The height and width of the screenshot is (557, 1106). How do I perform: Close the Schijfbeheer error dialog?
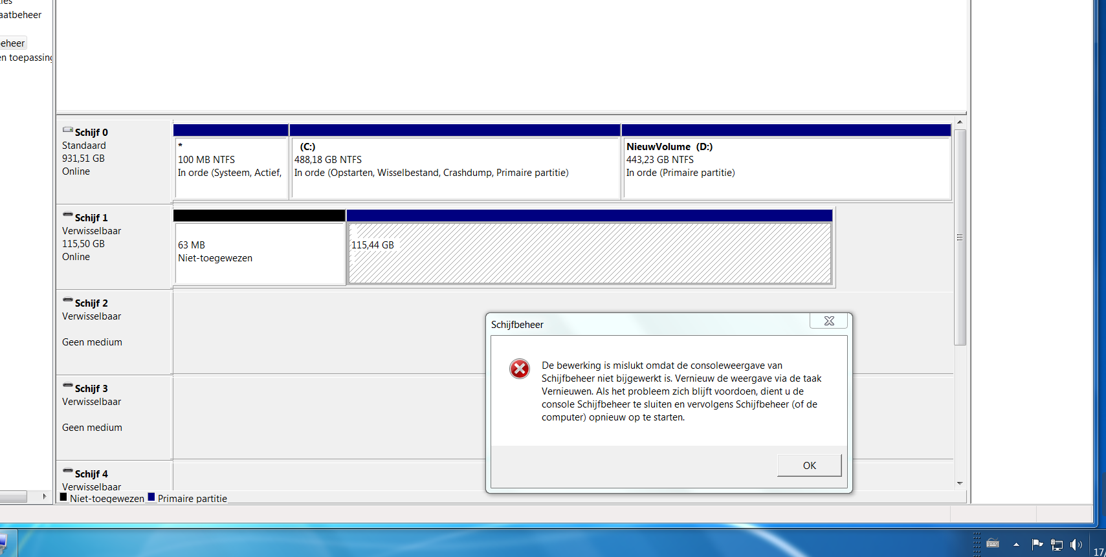tap(828, 321)
